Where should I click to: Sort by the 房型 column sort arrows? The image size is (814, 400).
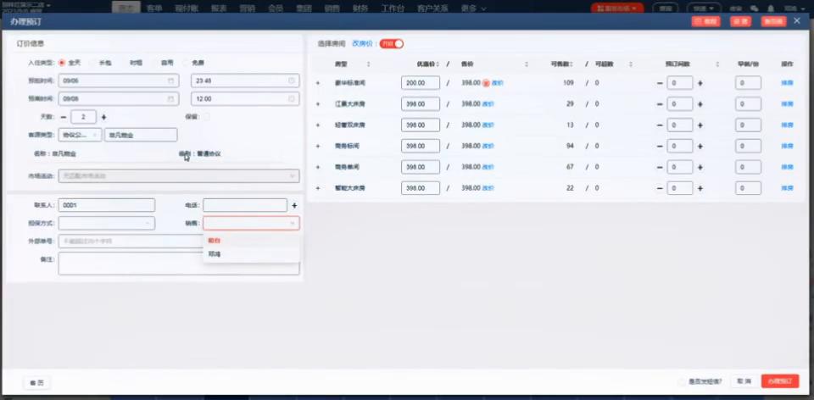click(369, 64)
